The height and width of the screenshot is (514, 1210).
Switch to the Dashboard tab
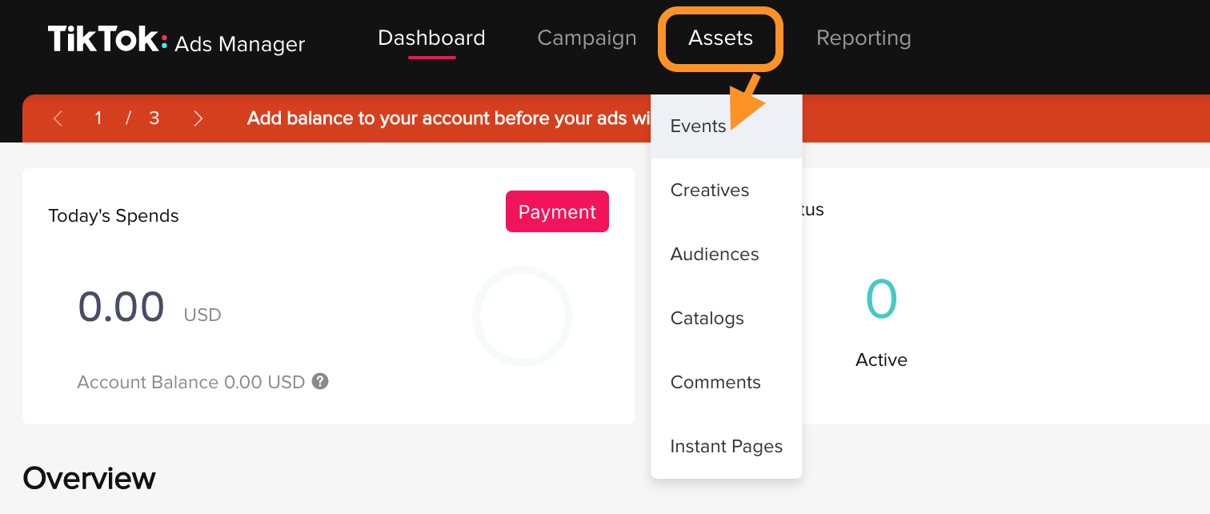pos(431,38)
